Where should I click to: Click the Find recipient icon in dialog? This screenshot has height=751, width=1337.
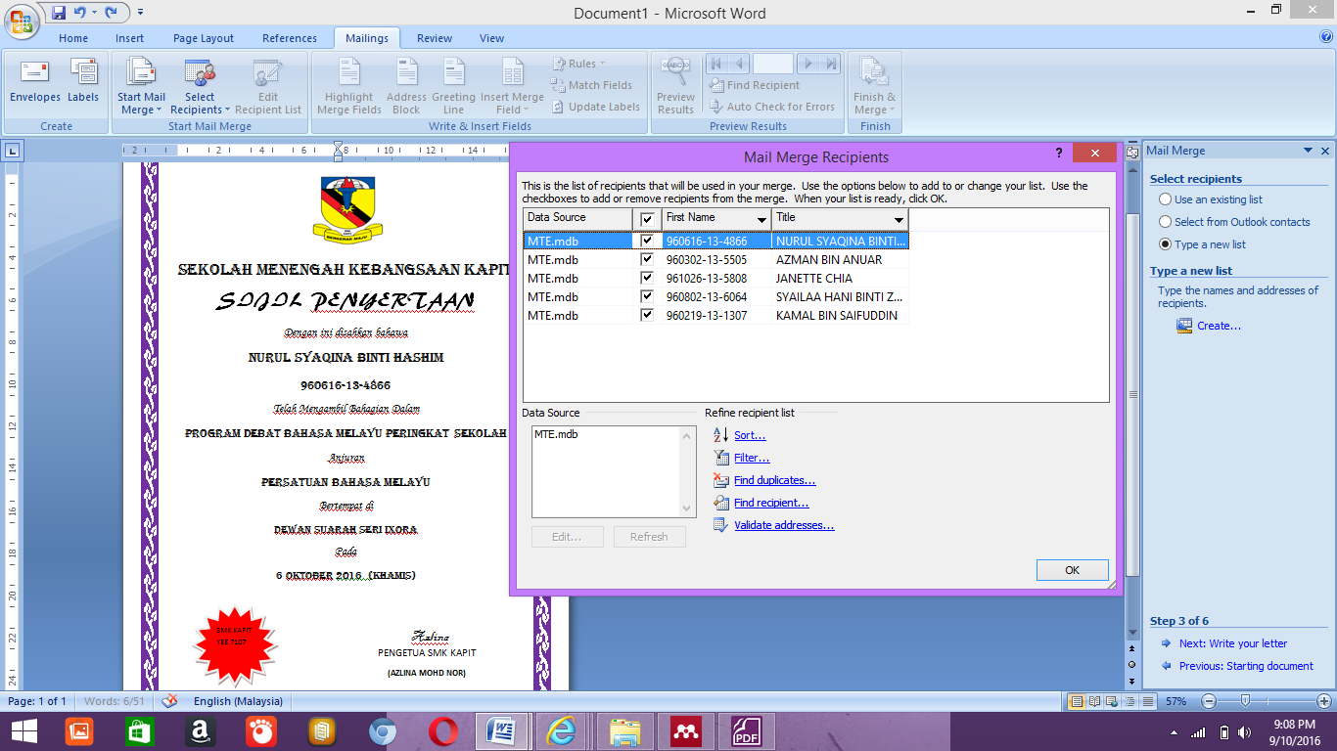[721, 503]
